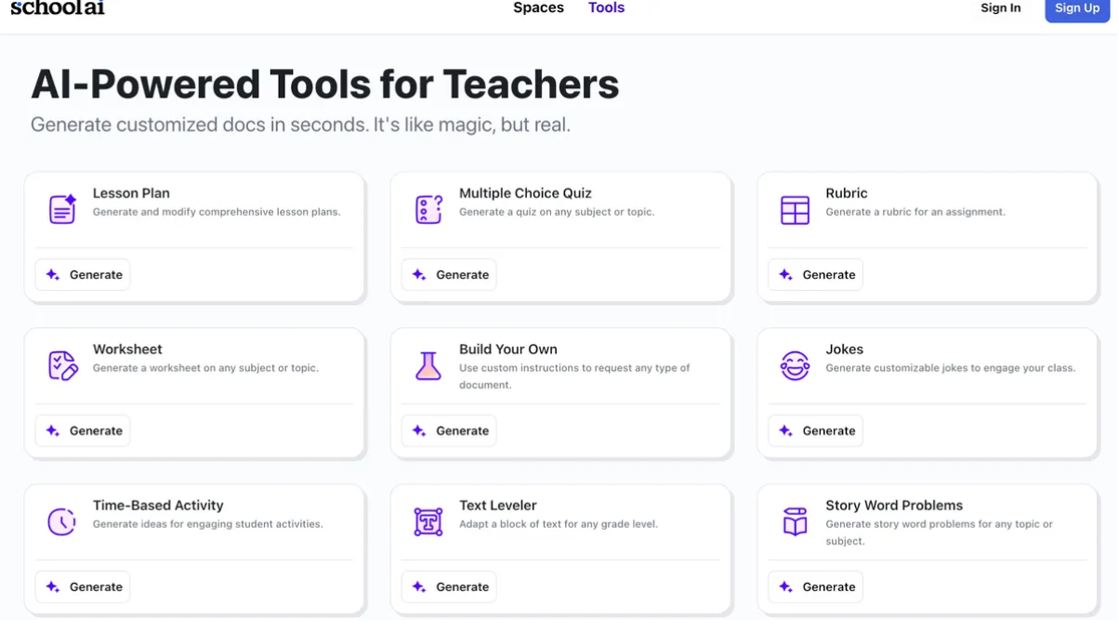Click 'Generate a rubric for an assignment' text
1119x632 pixels.
[x=915, y=212]
